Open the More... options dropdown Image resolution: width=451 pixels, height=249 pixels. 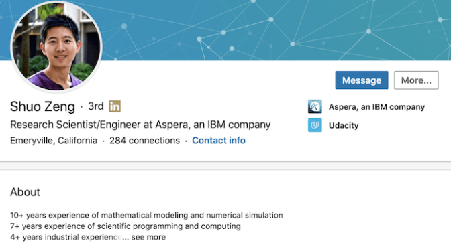pos(416,80)
